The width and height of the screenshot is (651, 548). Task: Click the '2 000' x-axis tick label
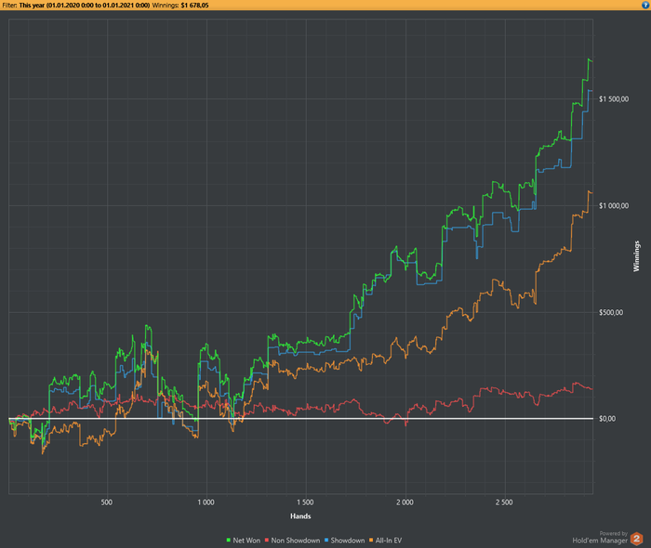point(405,502)
